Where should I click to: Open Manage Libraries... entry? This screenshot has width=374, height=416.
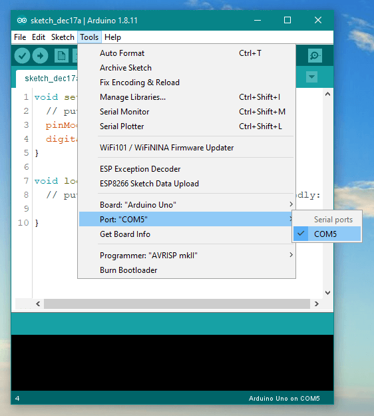point(187,97)
